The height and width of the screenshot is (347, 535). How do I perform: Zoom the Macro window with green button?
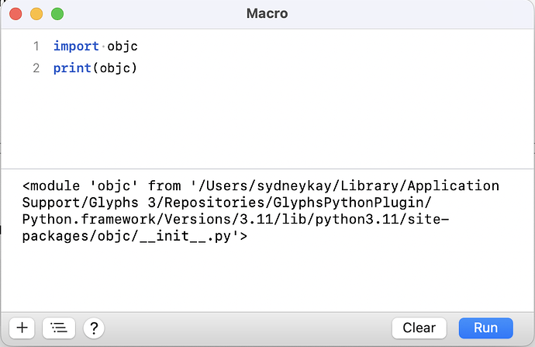[57, 14]
